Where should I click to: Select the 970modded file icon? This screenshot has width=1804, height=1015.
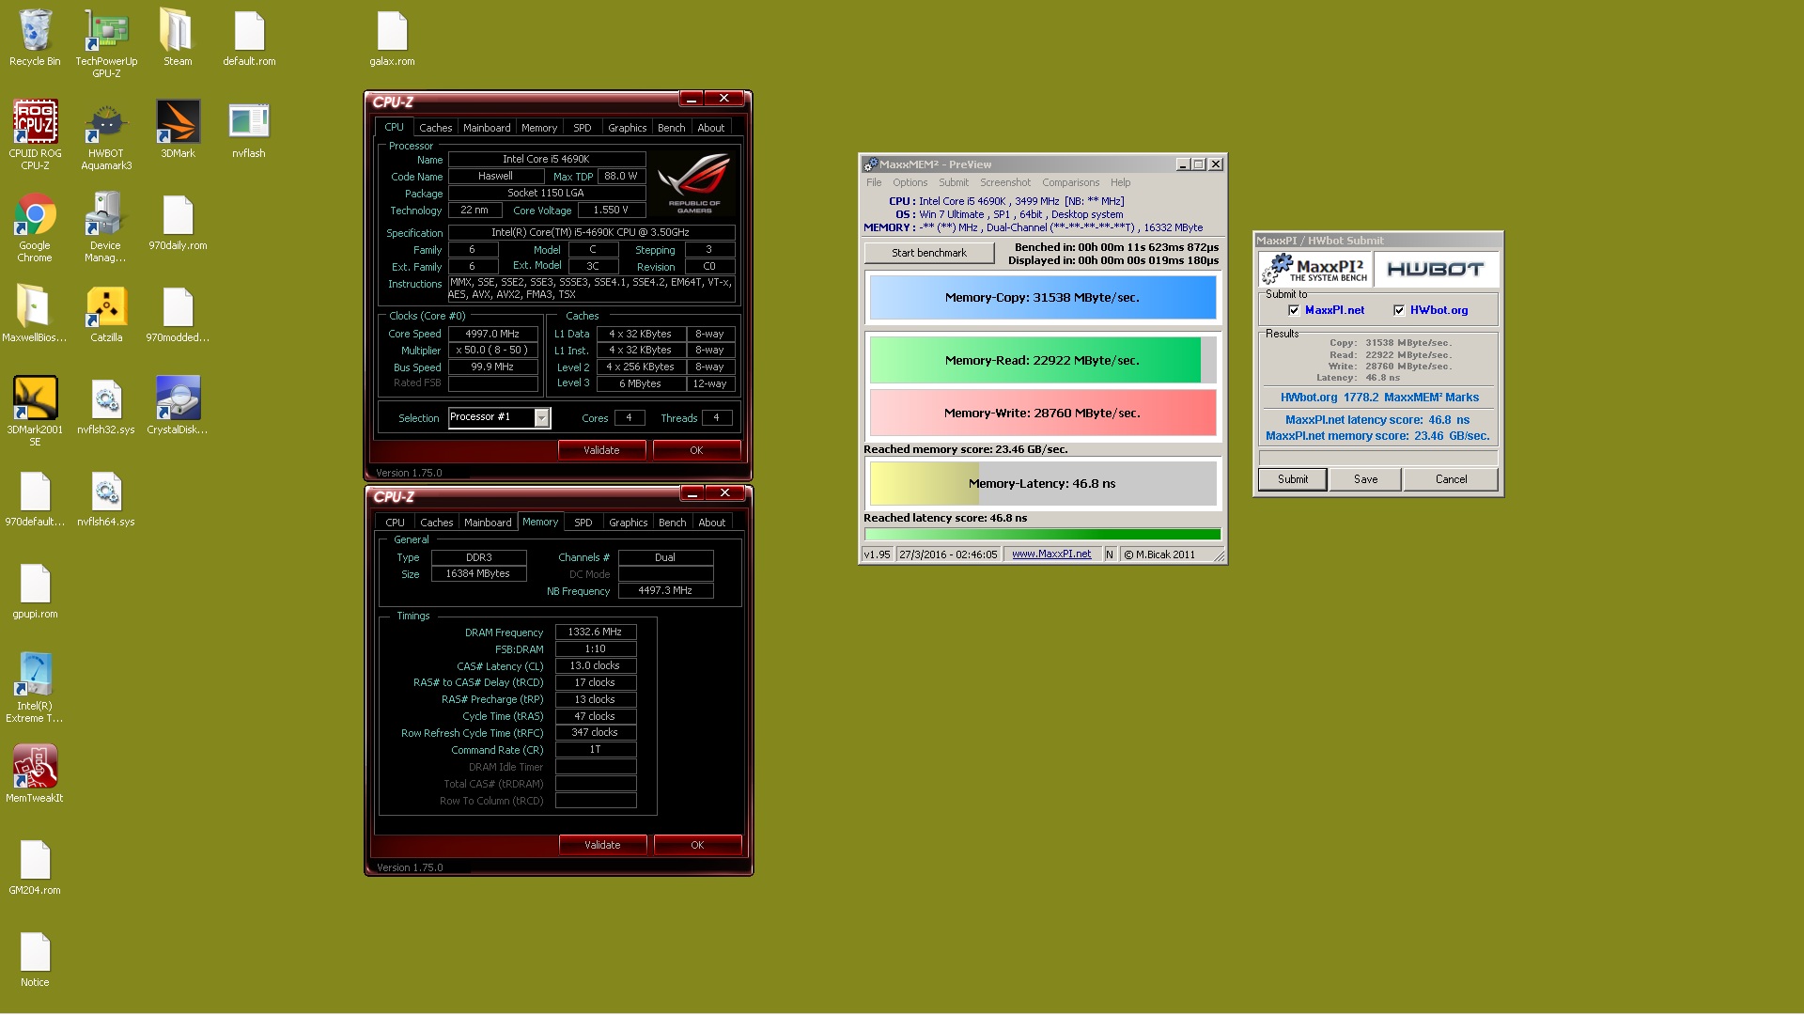click(178, 314)
